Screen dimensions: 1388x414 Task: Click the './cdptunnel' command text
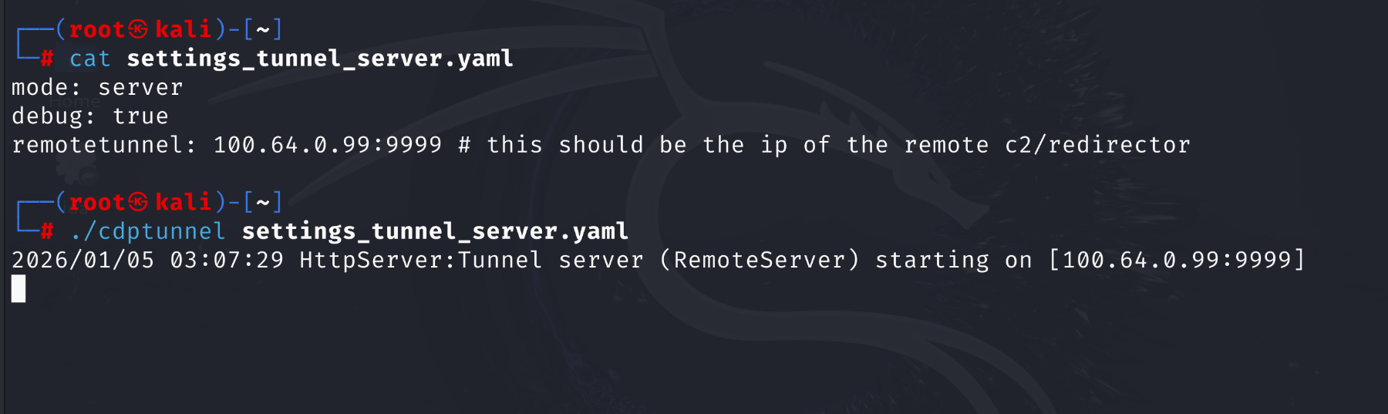pos(147,231)
